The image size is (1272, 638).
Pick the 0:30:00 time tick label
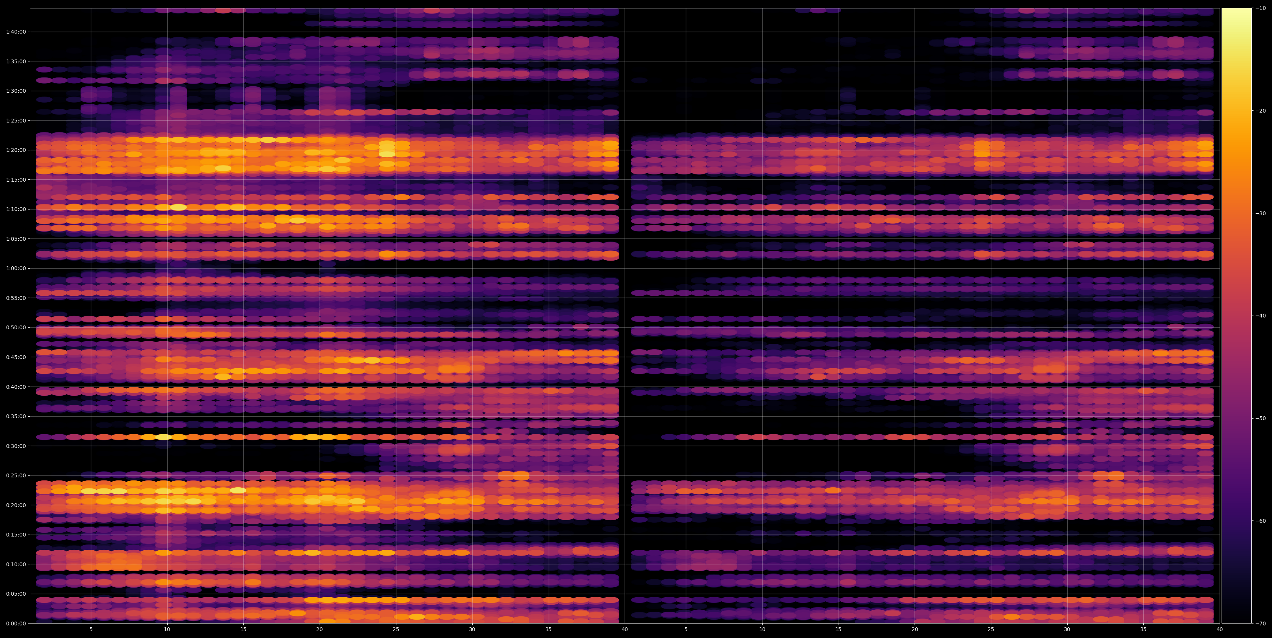(x=16, y=446)
